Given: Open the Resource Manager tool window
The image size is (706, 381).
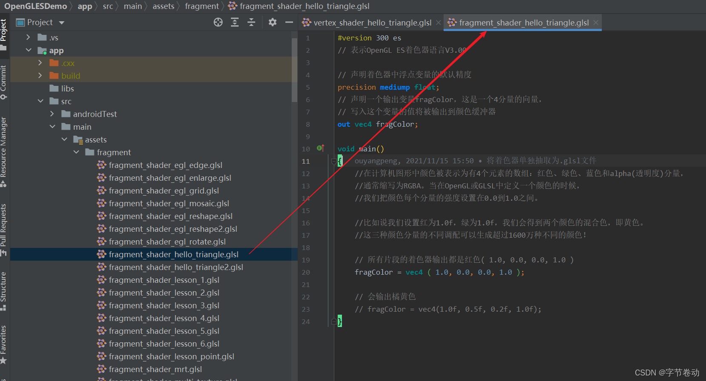Looking at the screenshot, I should pyautogui.click(x=4, y=152).
